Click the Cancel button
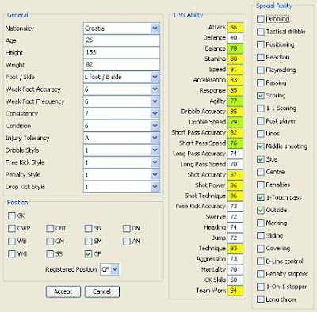This screenshot has height=312, width=317. [x=101, y=291]
